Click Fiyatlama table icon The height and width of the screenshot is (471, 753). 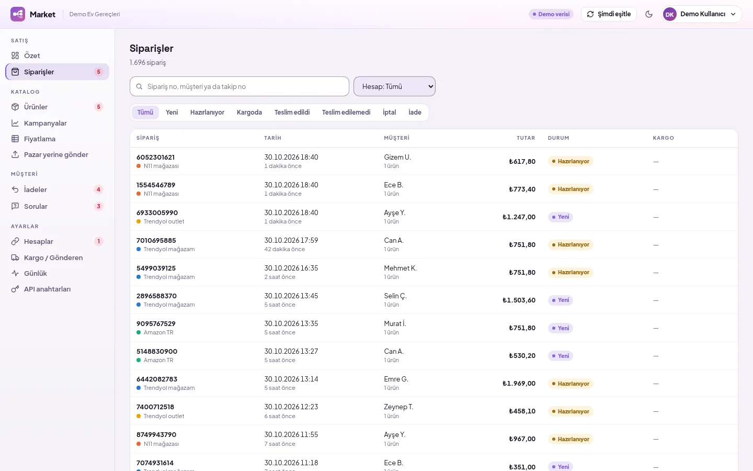point(15,139)
